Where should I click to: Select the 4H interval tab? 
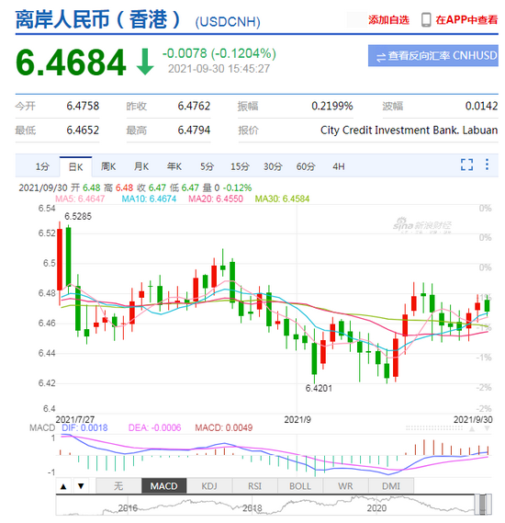point(339,166)
